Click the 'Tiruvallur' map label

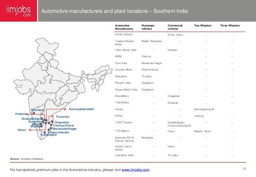pos(62,117)
